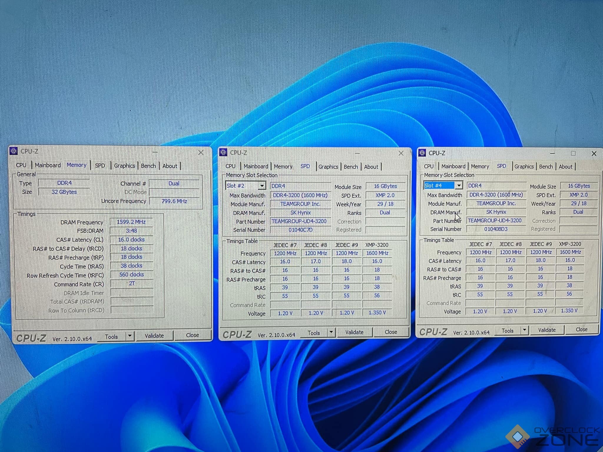Image resolution: width=603 pixels, height=452 pixels.
Task: Open About tab in right CPU-Z window
Action: point(566,167)
